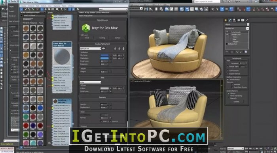Move coating layer up with arrow icon
Image resolution: width=277 pixels, height=153 pixels.
115,49
